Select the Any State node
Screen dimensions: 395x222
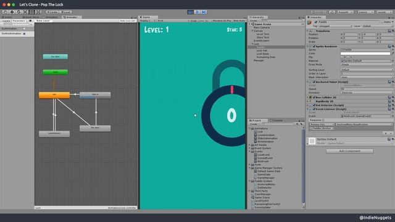click(55, 57)
